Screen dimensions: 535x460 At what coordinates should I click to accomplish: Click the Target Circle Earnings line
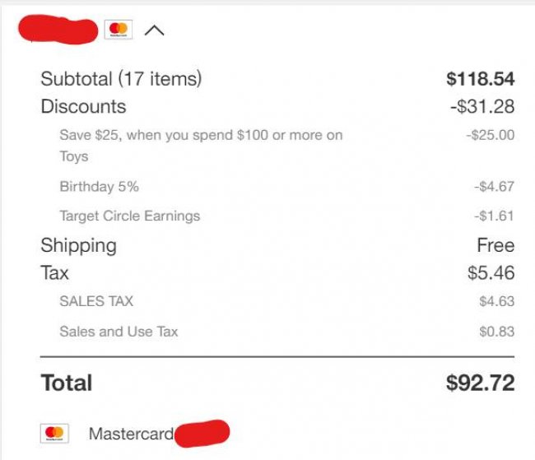coord(129,216)
